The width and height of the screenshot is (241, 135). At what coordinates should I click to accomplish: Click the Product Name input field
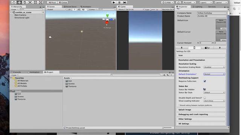click(212, 16)
